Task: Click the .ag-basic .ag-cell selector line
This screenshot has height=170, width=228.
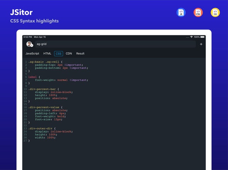Action: point(45,62)
